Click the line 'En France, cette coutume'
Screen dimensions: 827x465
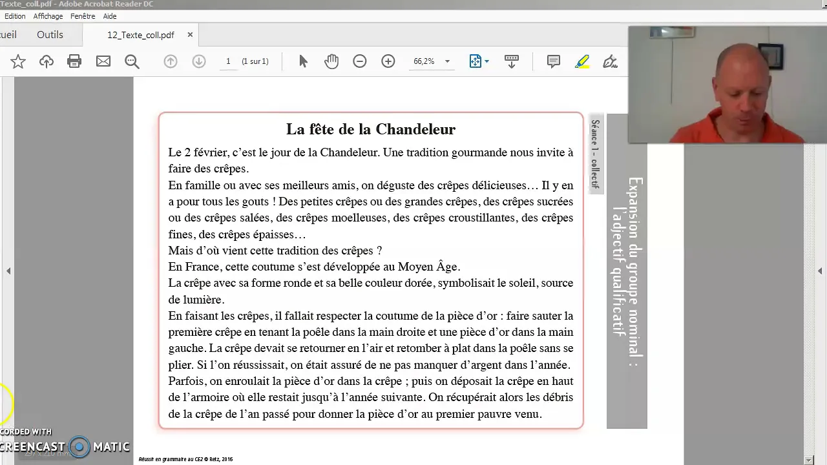point(314,267)
